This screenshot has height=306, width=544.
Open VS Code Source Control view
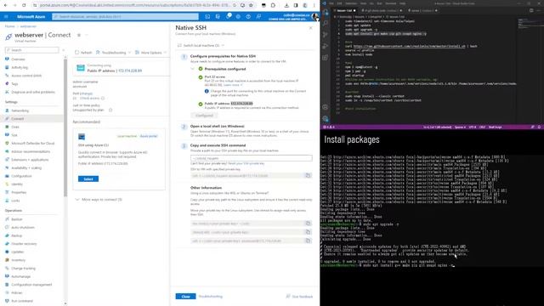tap(326, 35)
